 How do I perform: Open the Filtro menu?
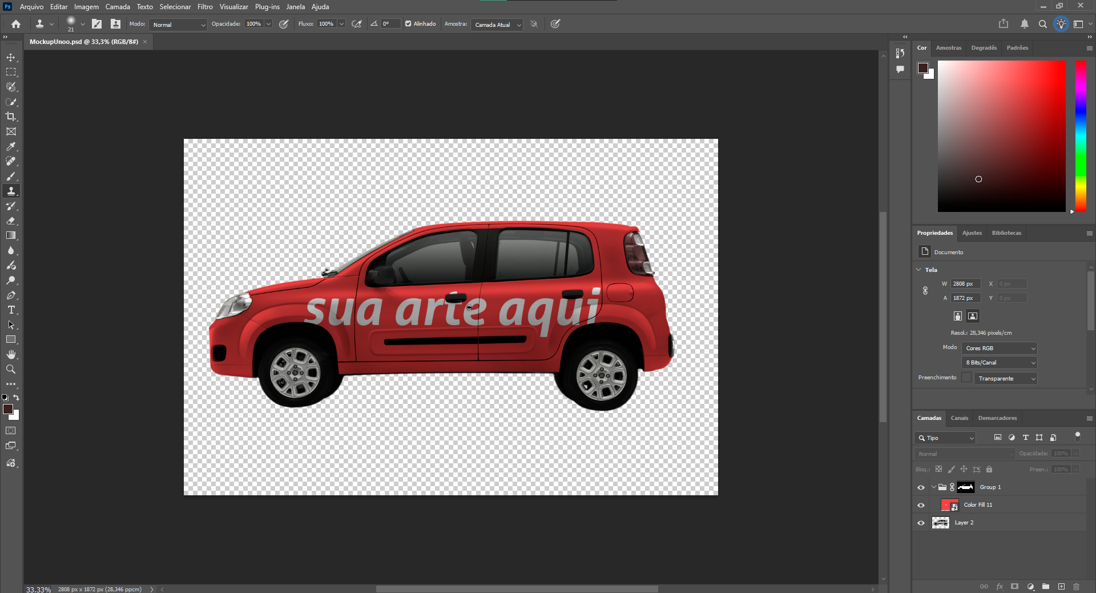(x=205, y=7)
